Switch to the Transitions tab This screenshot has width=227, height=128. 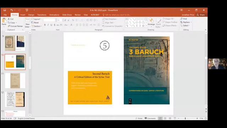point(42,15)
